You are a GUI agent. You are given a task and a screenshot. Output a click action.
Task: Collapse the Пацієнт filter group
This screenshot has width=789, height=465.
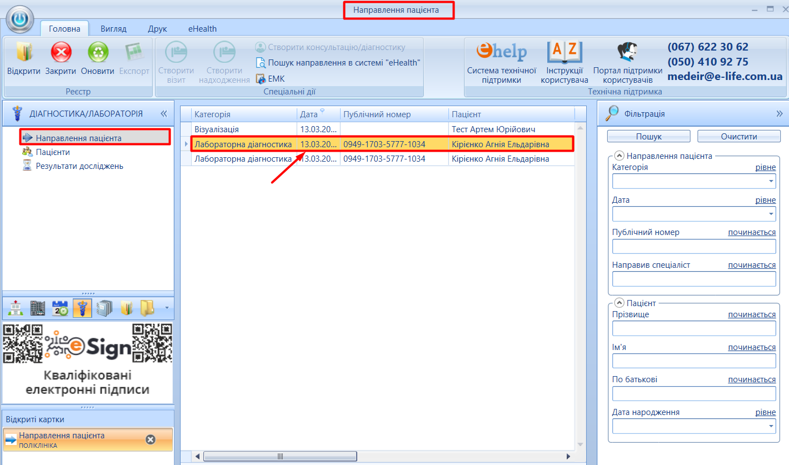pos(620,303)
